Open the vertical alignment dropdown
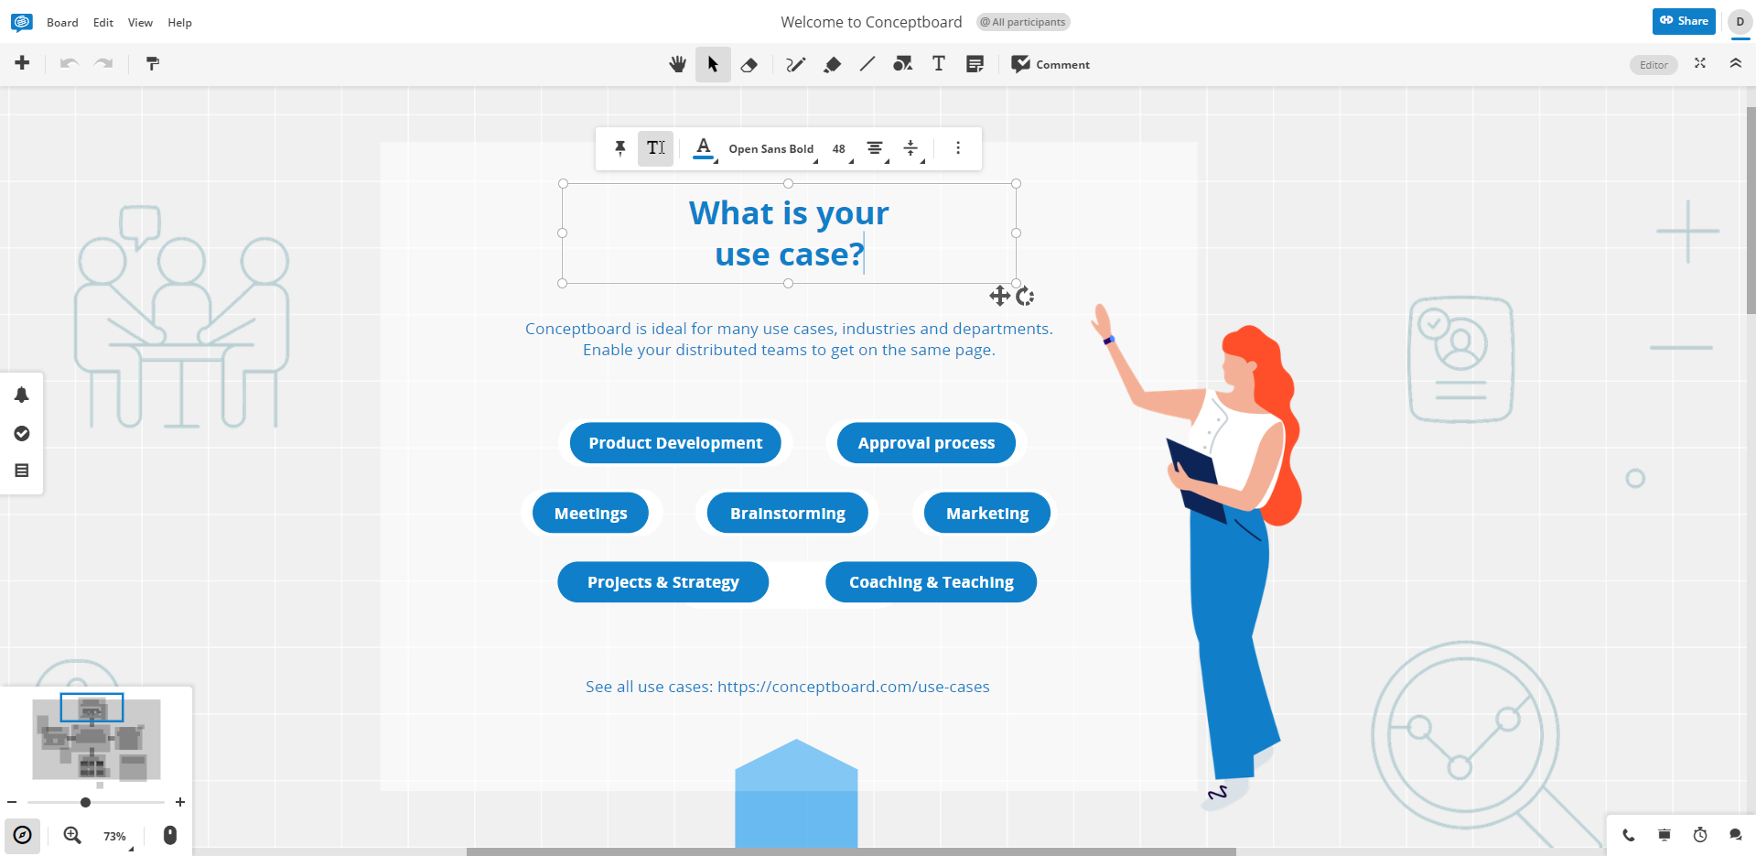The width and height of the screenshot is (1756, 856). coord(912,148)
